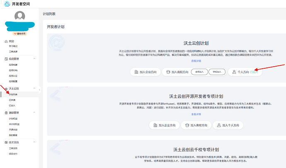
Task: Open 已申请 in the sidebar
Action: tap(12, 100)
